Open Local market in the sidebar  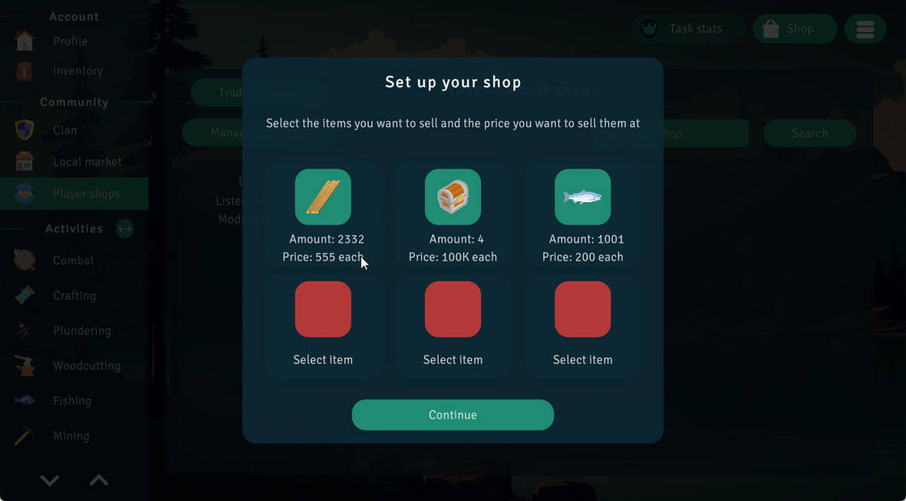pyautogui.click(x=74, y=161)
